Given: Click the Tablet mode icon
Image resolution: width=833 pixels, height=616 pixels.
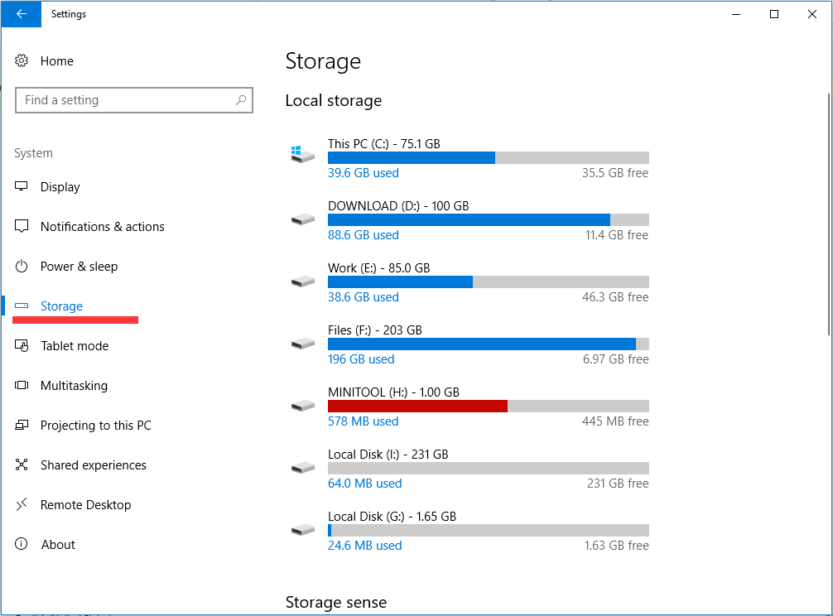Looking at the screenshot, I should point(22,346).
